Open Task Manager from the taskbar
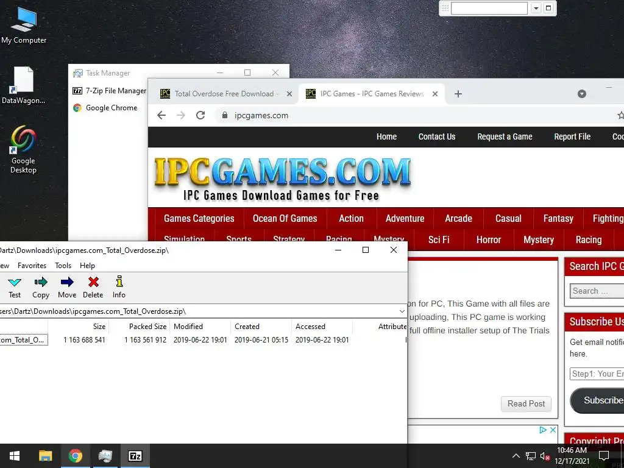The width and height of the screenshot is (624, 468). click(x=105, y=456)
